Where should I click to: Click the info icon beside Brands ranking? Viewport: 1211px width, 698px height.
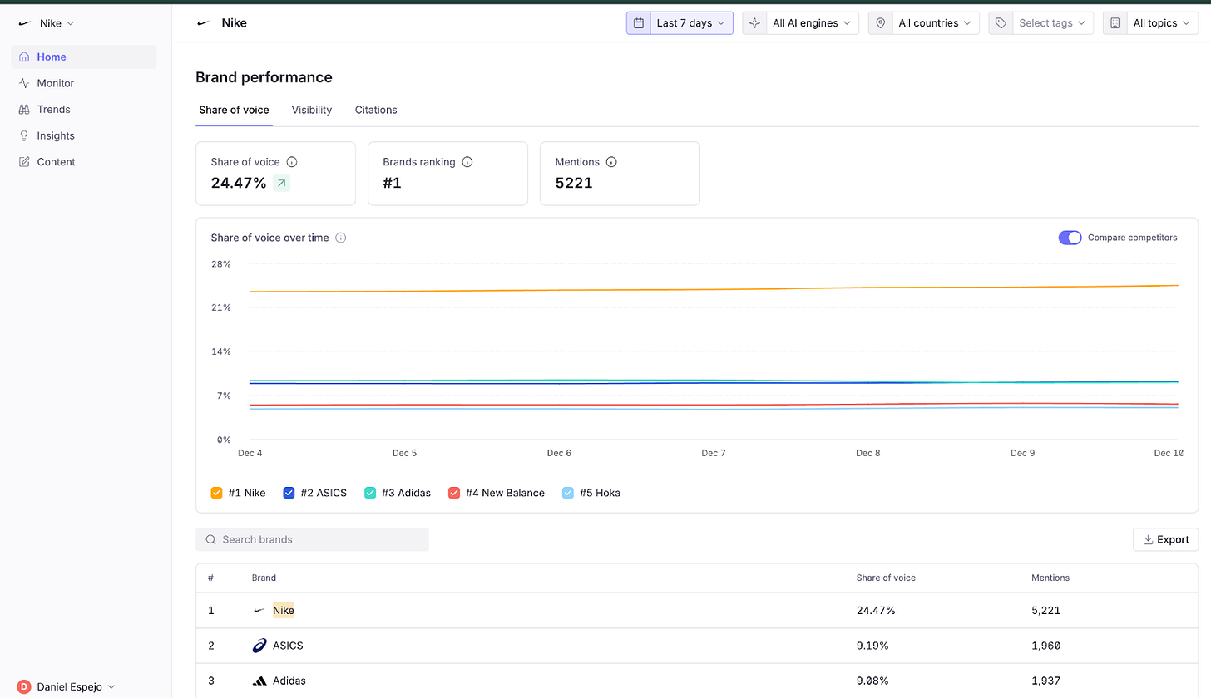coord(467,162)
